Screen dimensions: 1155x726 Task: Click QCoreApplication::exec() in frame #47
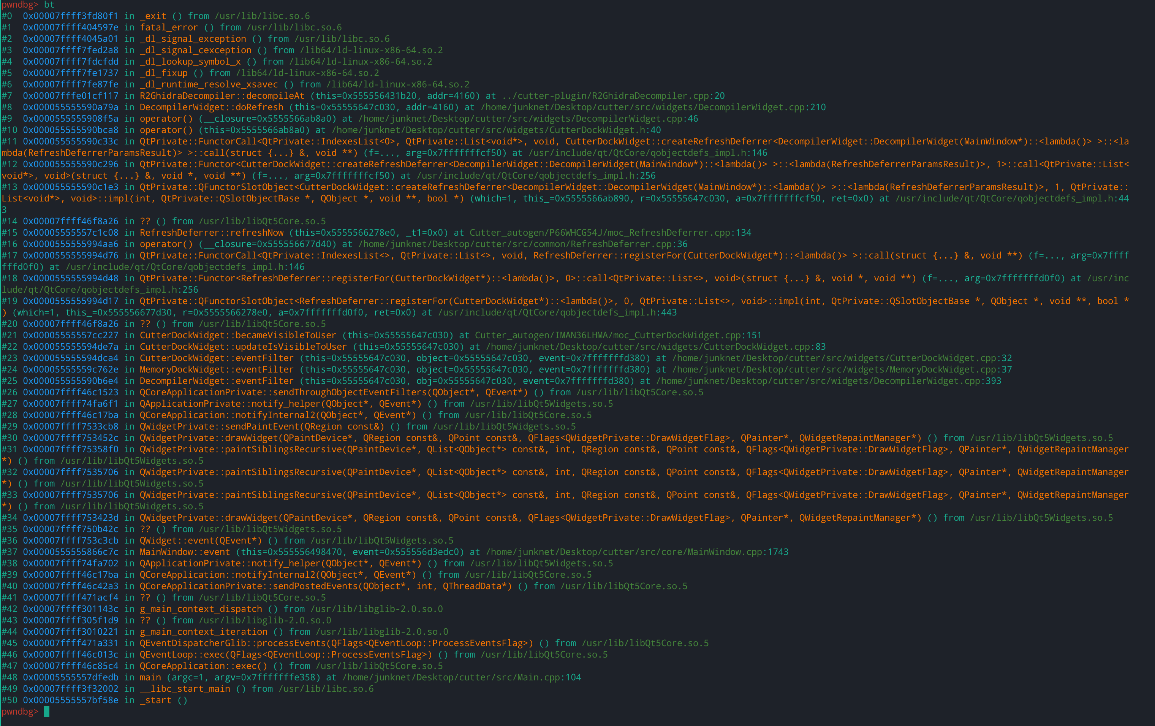pyautogui.click(x=203, y=666)
